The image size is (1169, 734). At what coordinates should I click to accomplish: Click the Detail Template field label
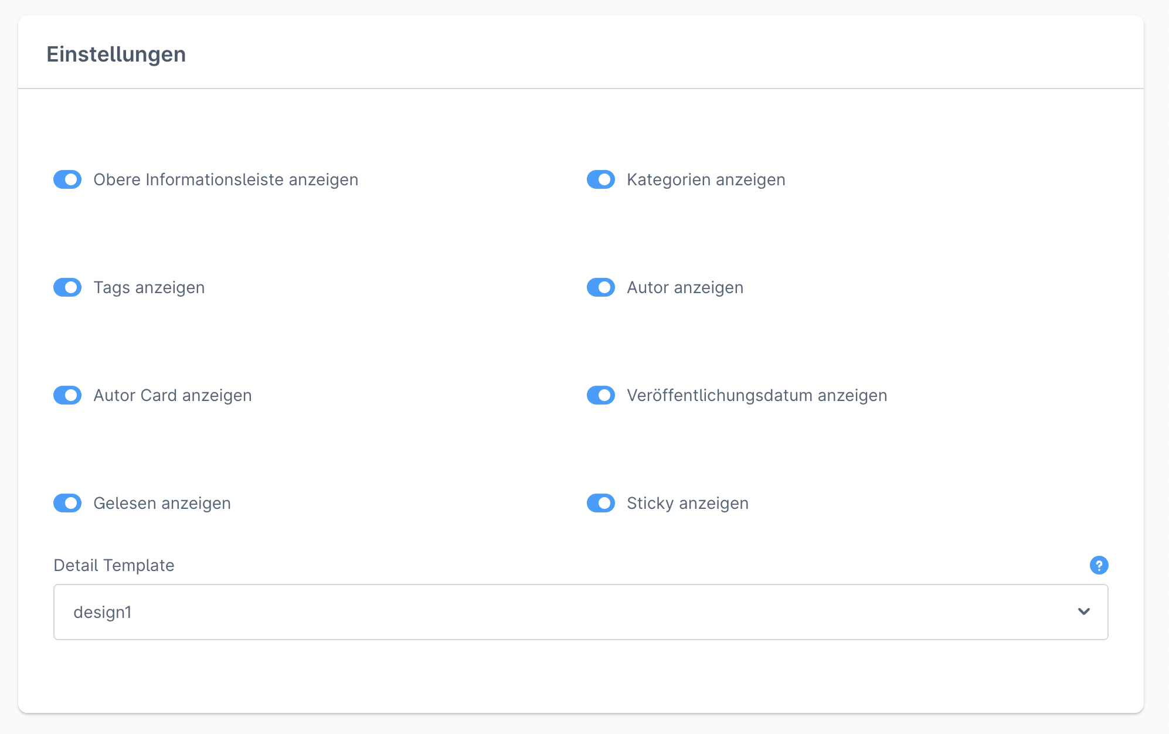[114, 565]
